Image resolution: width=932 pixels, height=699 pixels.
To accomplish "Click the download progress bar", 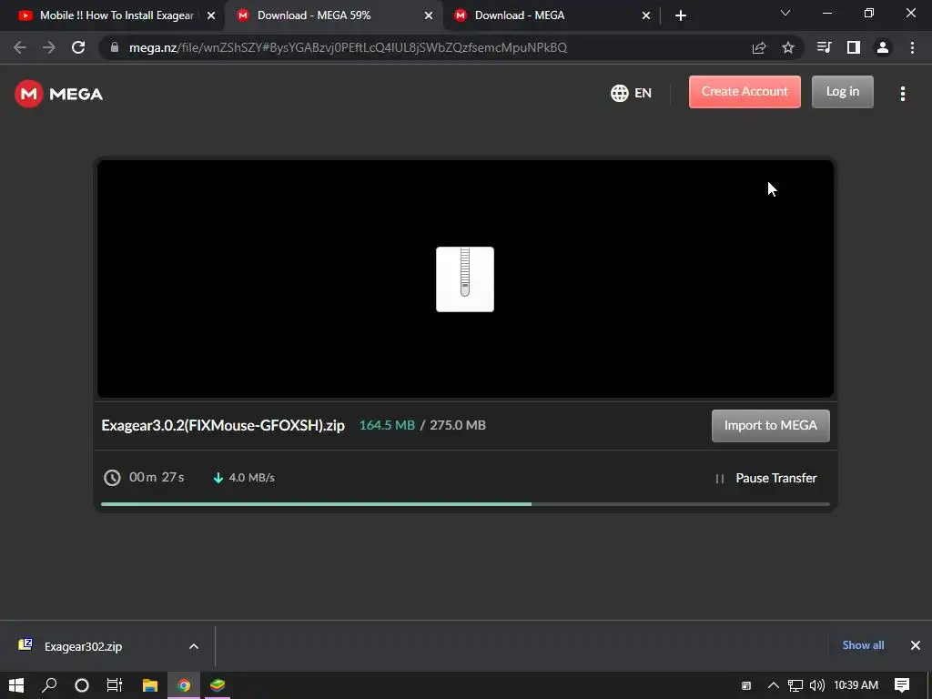I will click(x=465, y=504).
